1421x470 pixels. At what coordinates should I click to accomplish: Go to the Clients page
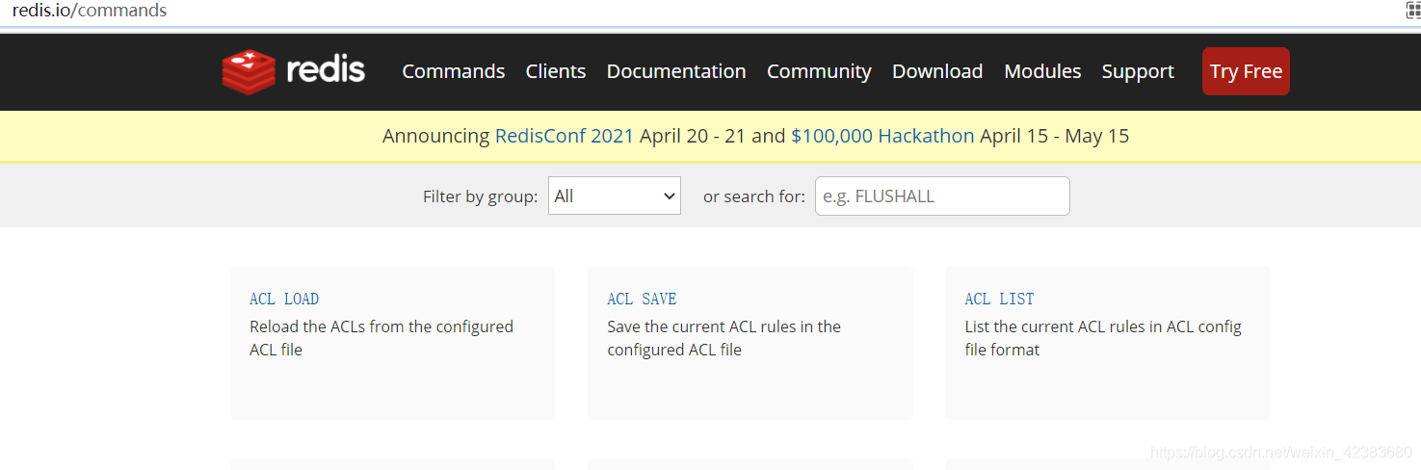click(x=556, y=71)
